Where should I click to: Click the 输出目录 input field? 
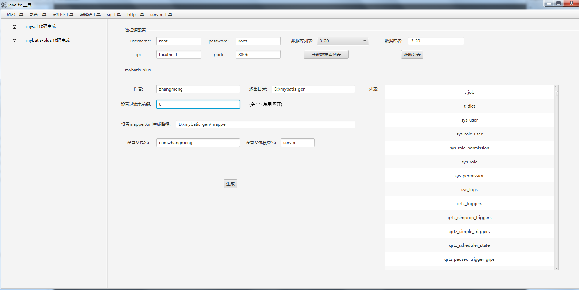pos(313,89)
